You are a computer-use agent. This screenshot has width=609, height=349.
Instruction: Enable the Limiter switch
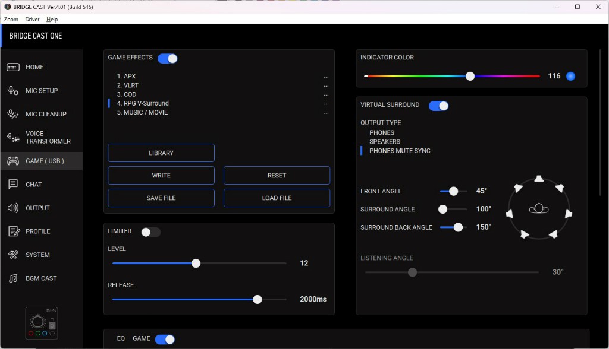pos(151,232)
